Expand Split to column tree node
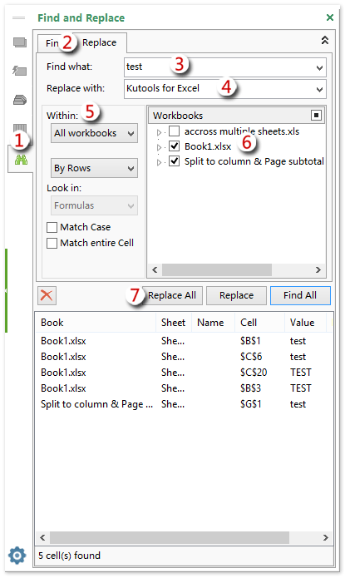Viewport: 345px width, 578px height. [159, 162]
